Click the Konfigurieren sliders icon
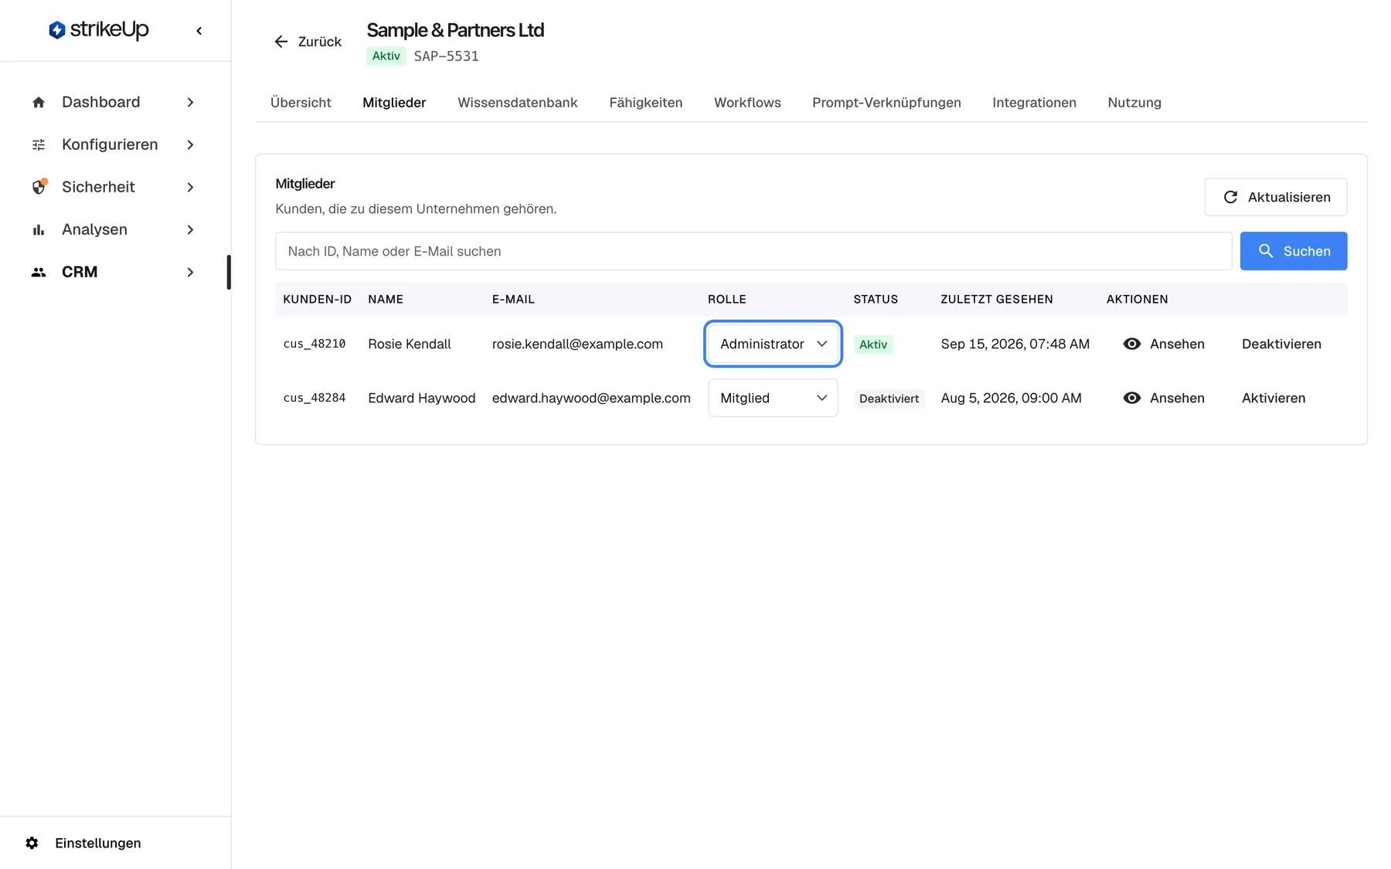 tap(39, 144)
